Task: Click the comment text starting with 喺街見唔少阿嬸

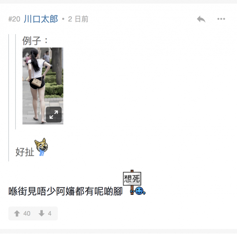Action: 65,191
